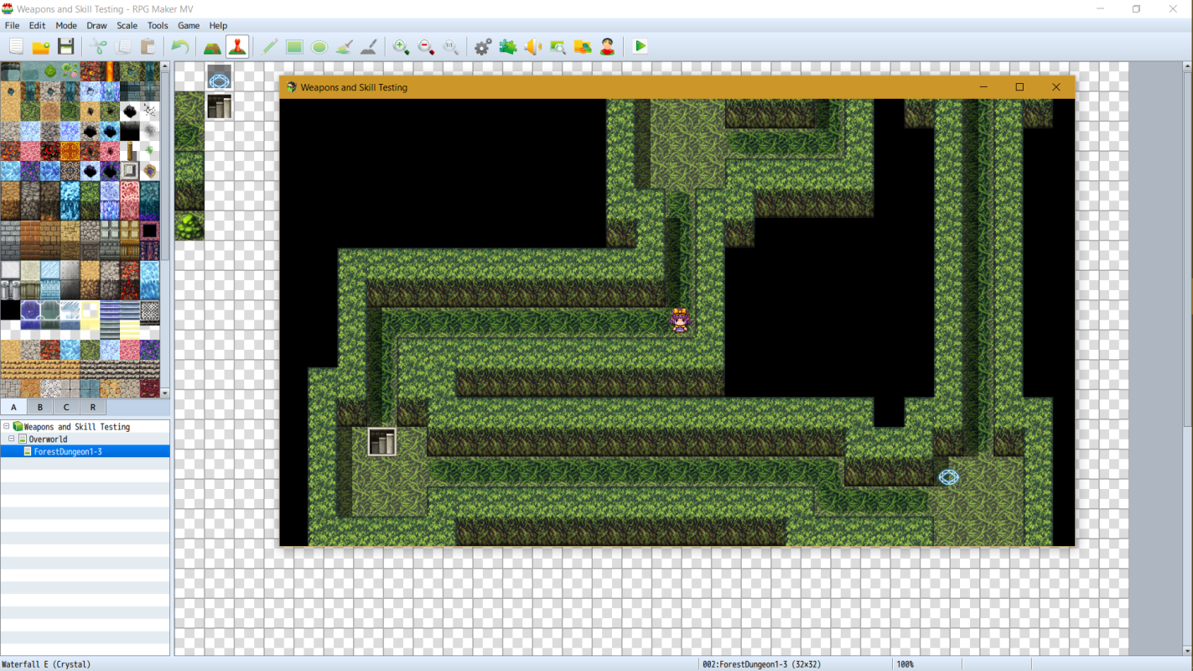Open a project with the folder icon
Viewport: 1193px width, 671px height.
point(41,47)
